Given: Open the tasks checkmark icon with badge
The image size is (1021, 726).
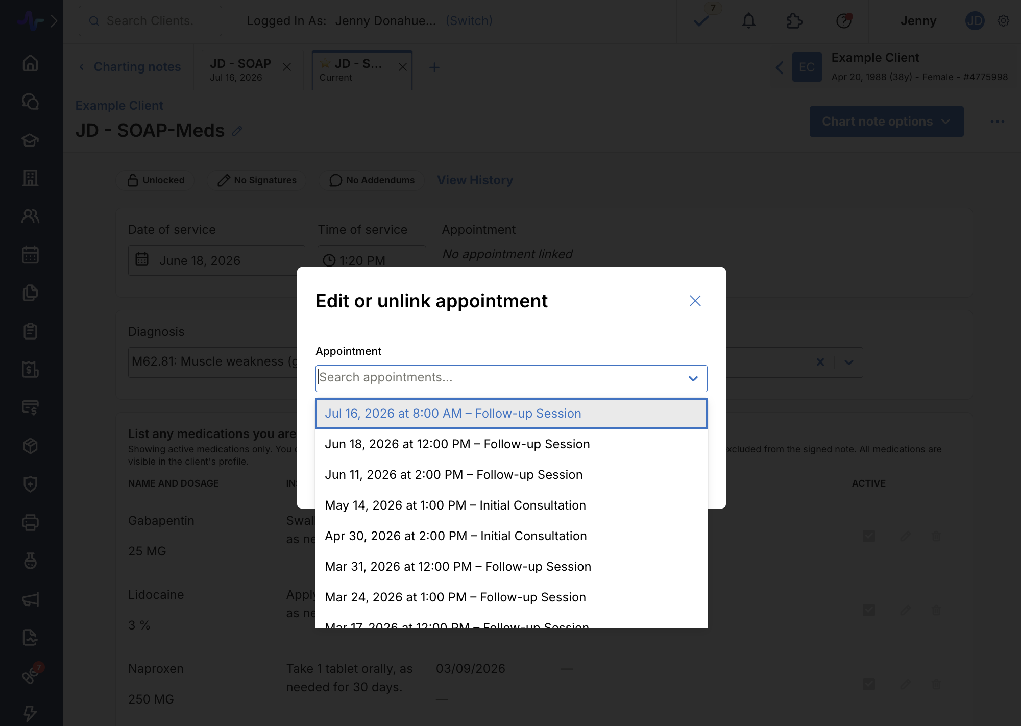Looking at the screenshot, I should point(702,21).
